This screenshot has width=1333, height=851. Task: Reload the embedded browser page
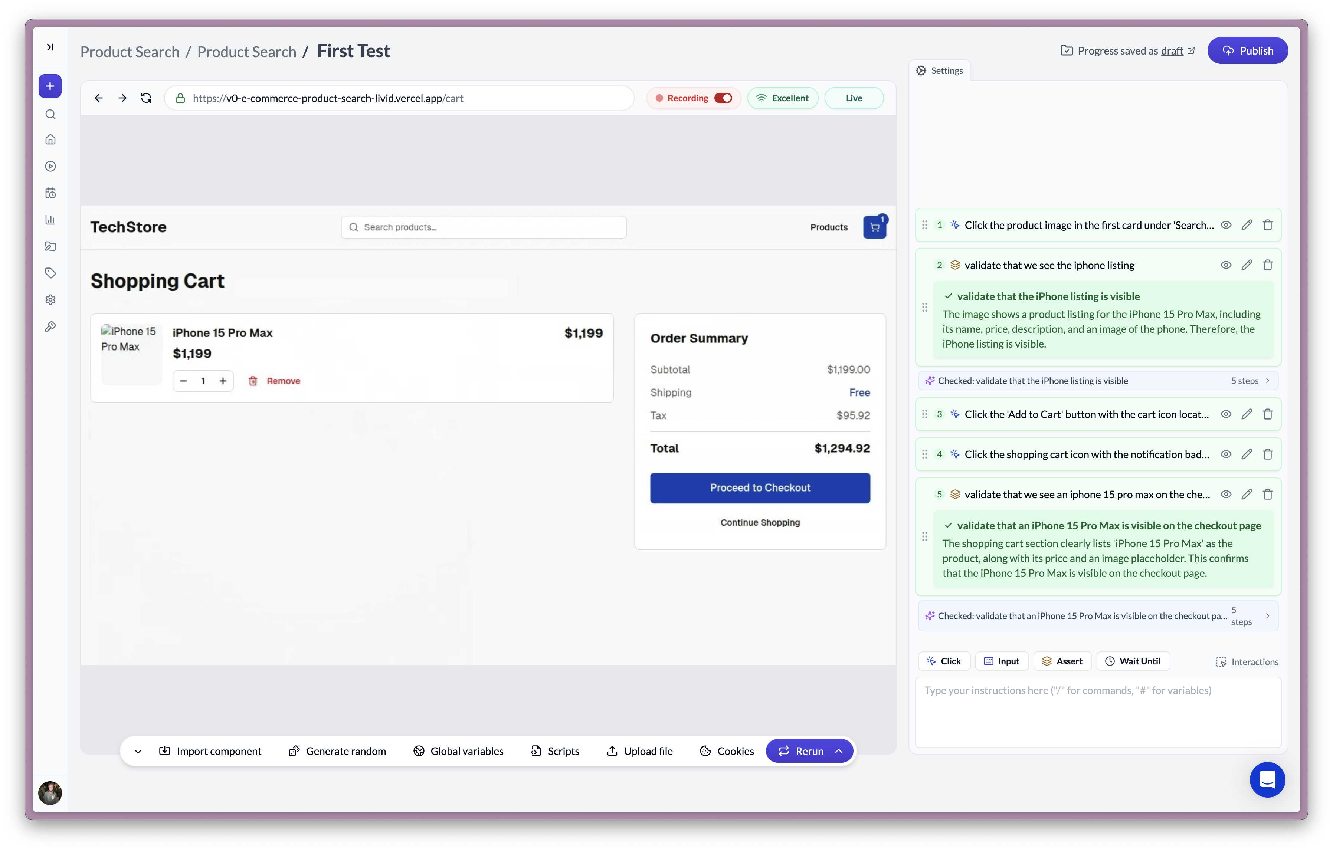click(x=146, y=98)
